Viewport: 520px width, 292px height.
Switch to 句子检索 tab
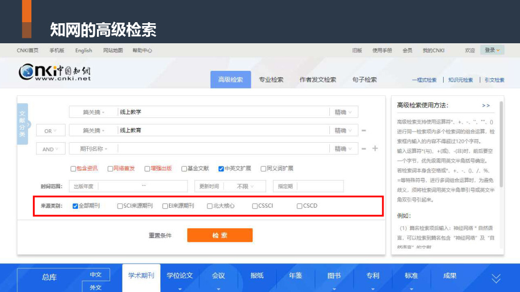(365, 80)
